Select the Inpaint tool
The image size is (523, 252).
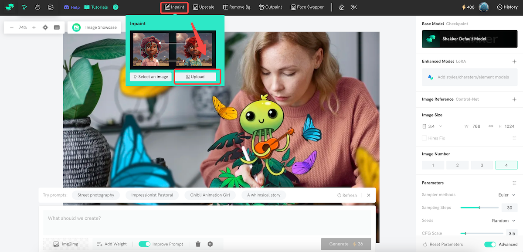[x=174, y=7]
